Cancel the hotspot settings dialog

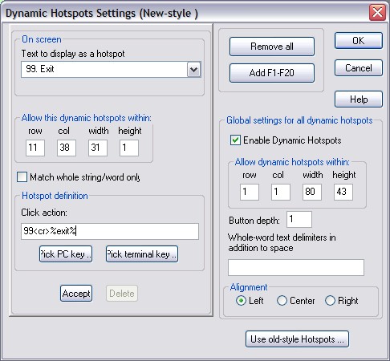tap(359, 68)
